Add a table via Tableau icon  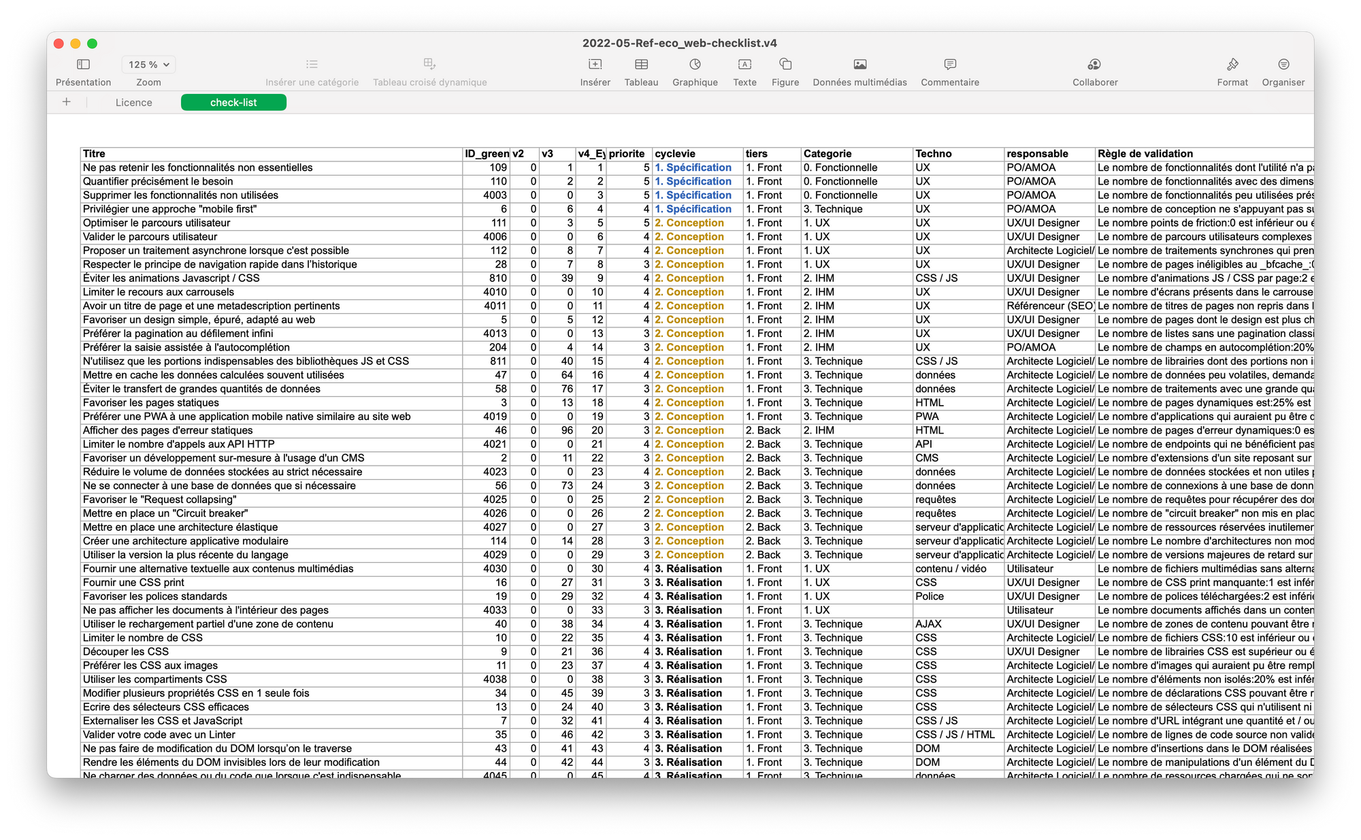641,65
